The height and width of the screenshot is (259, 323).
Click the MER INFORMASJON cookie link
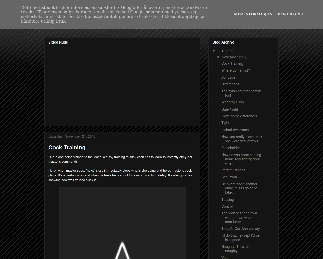click(x=253, y=14)
